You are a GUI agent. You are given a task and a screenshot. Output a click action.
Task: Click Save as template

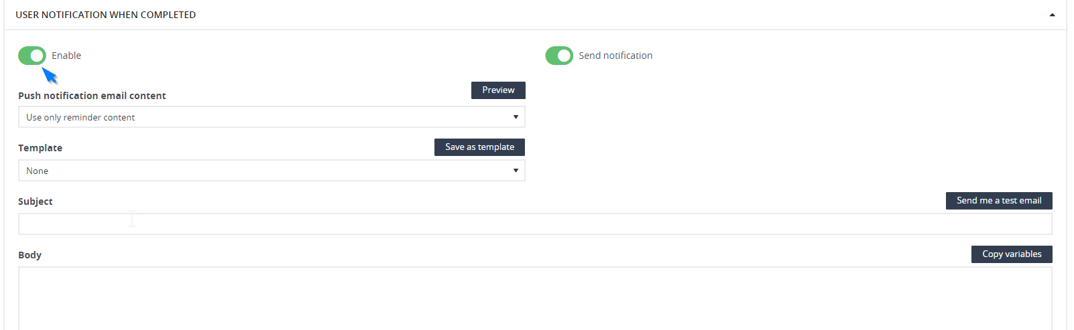(479, 147)
